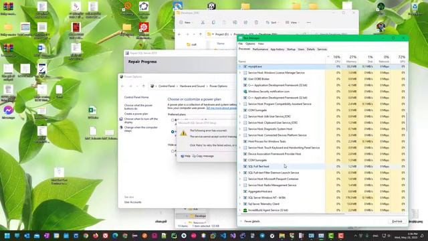Click the Windows Security notification icon process icon
The image size is (428, 241).
(245, 92)
